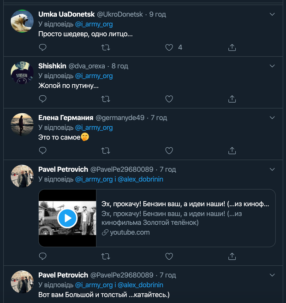
Task: Like Shishkin's tweet
Action: (x=169, y=99)
